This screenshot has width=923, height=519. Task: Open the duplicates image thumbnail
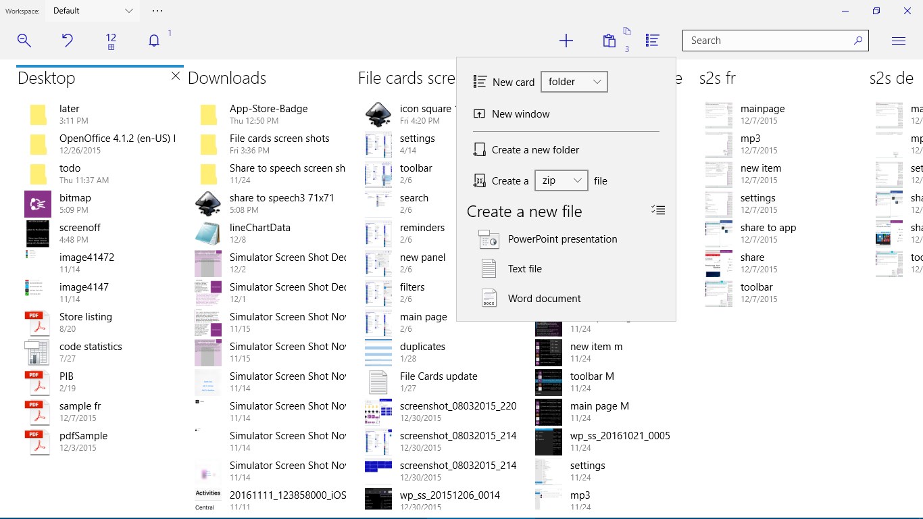(x=378, y=353)
